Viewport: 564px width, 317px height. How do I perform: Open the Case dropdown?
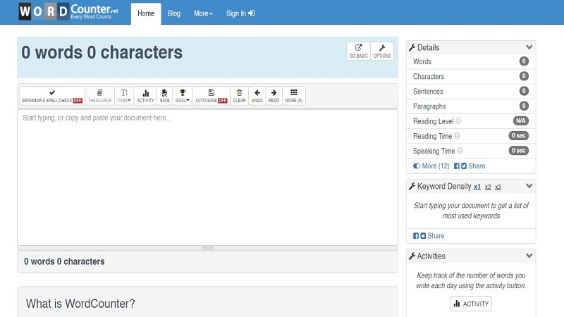click(124, 96)
